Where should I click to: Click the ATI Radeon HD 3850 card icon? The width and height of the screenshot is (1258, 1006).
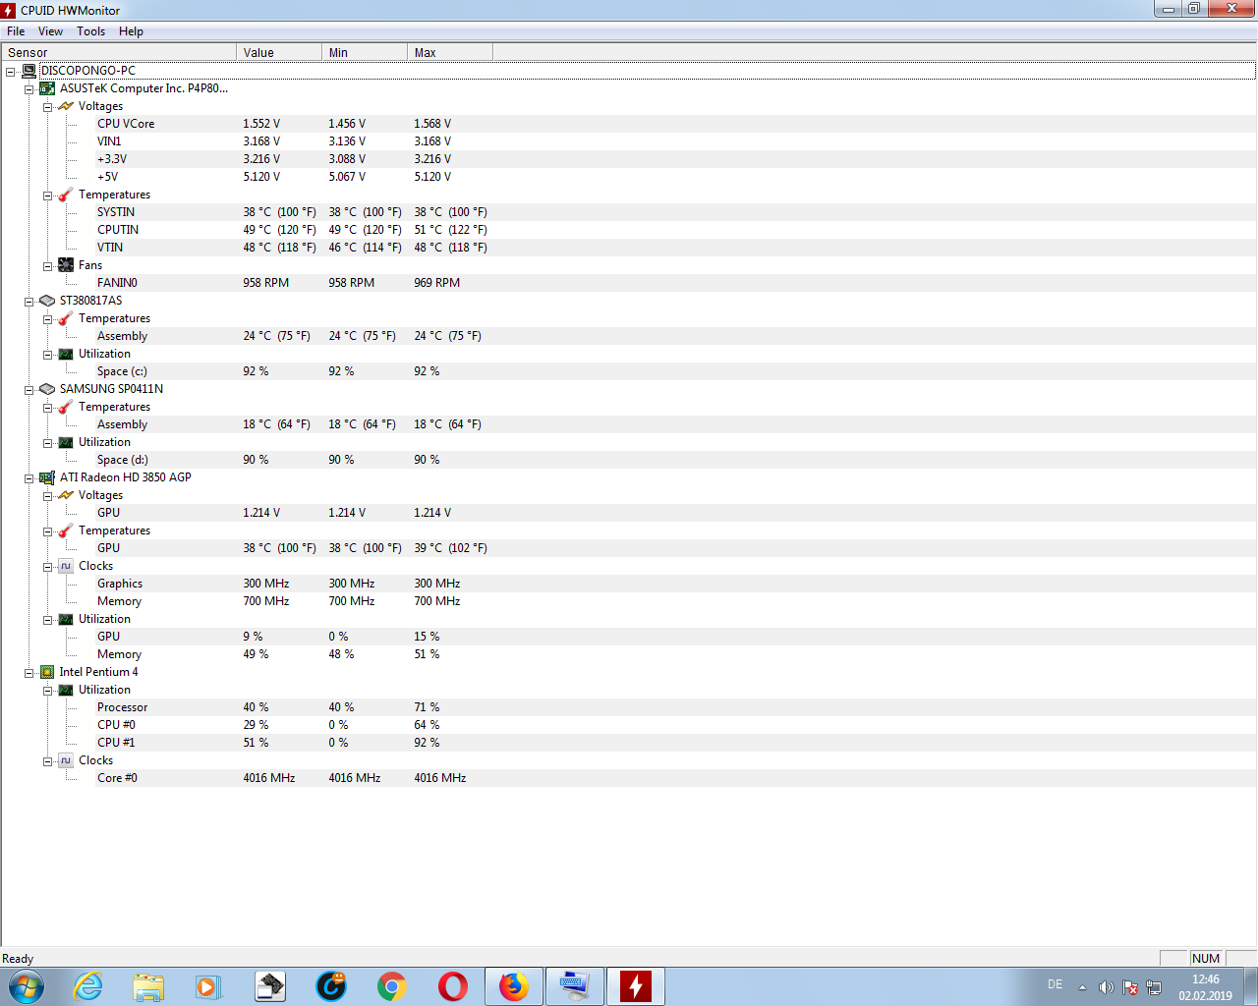pyautogui.click(x=47, y=477)
